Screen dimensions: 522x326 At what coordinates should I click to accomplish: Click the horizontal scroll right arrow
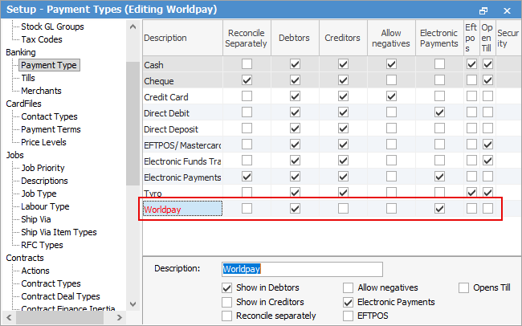(x=119, y=318)
